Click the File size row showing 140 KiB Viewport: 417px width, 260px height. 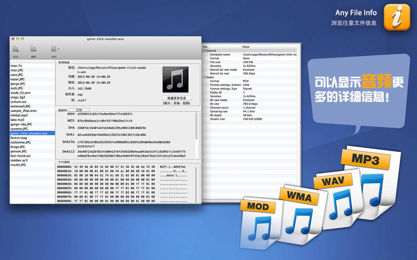click(250, 62)
